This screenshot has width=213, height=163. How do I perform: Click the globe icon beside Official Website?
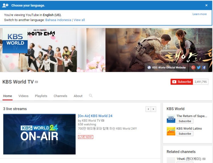coord(149,67)
